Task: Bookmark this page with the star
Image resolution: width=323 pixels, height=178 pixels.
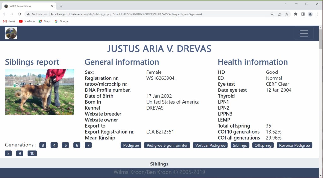Action: coord(286,14)
